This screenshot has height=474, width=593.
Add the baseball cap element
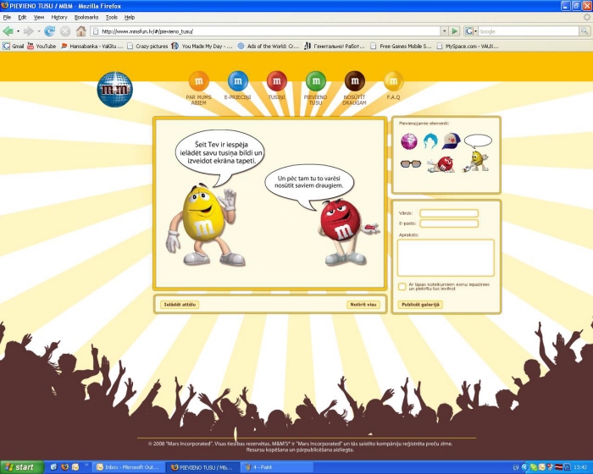tap(452, 141)
